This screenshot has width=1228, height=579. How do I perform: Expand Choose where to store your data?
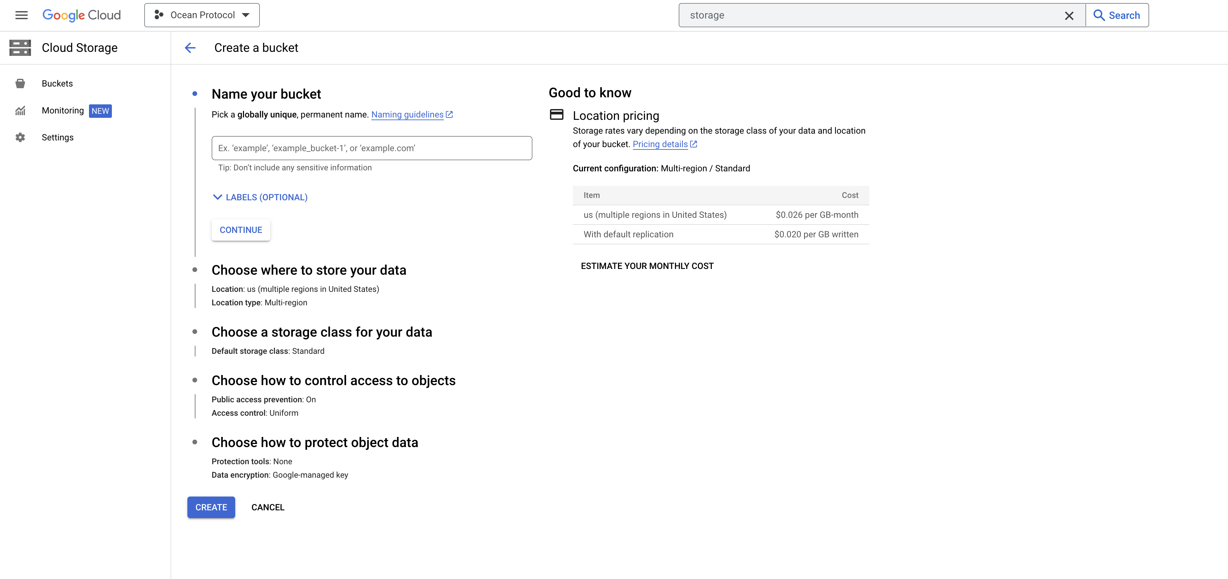point(308,270)
